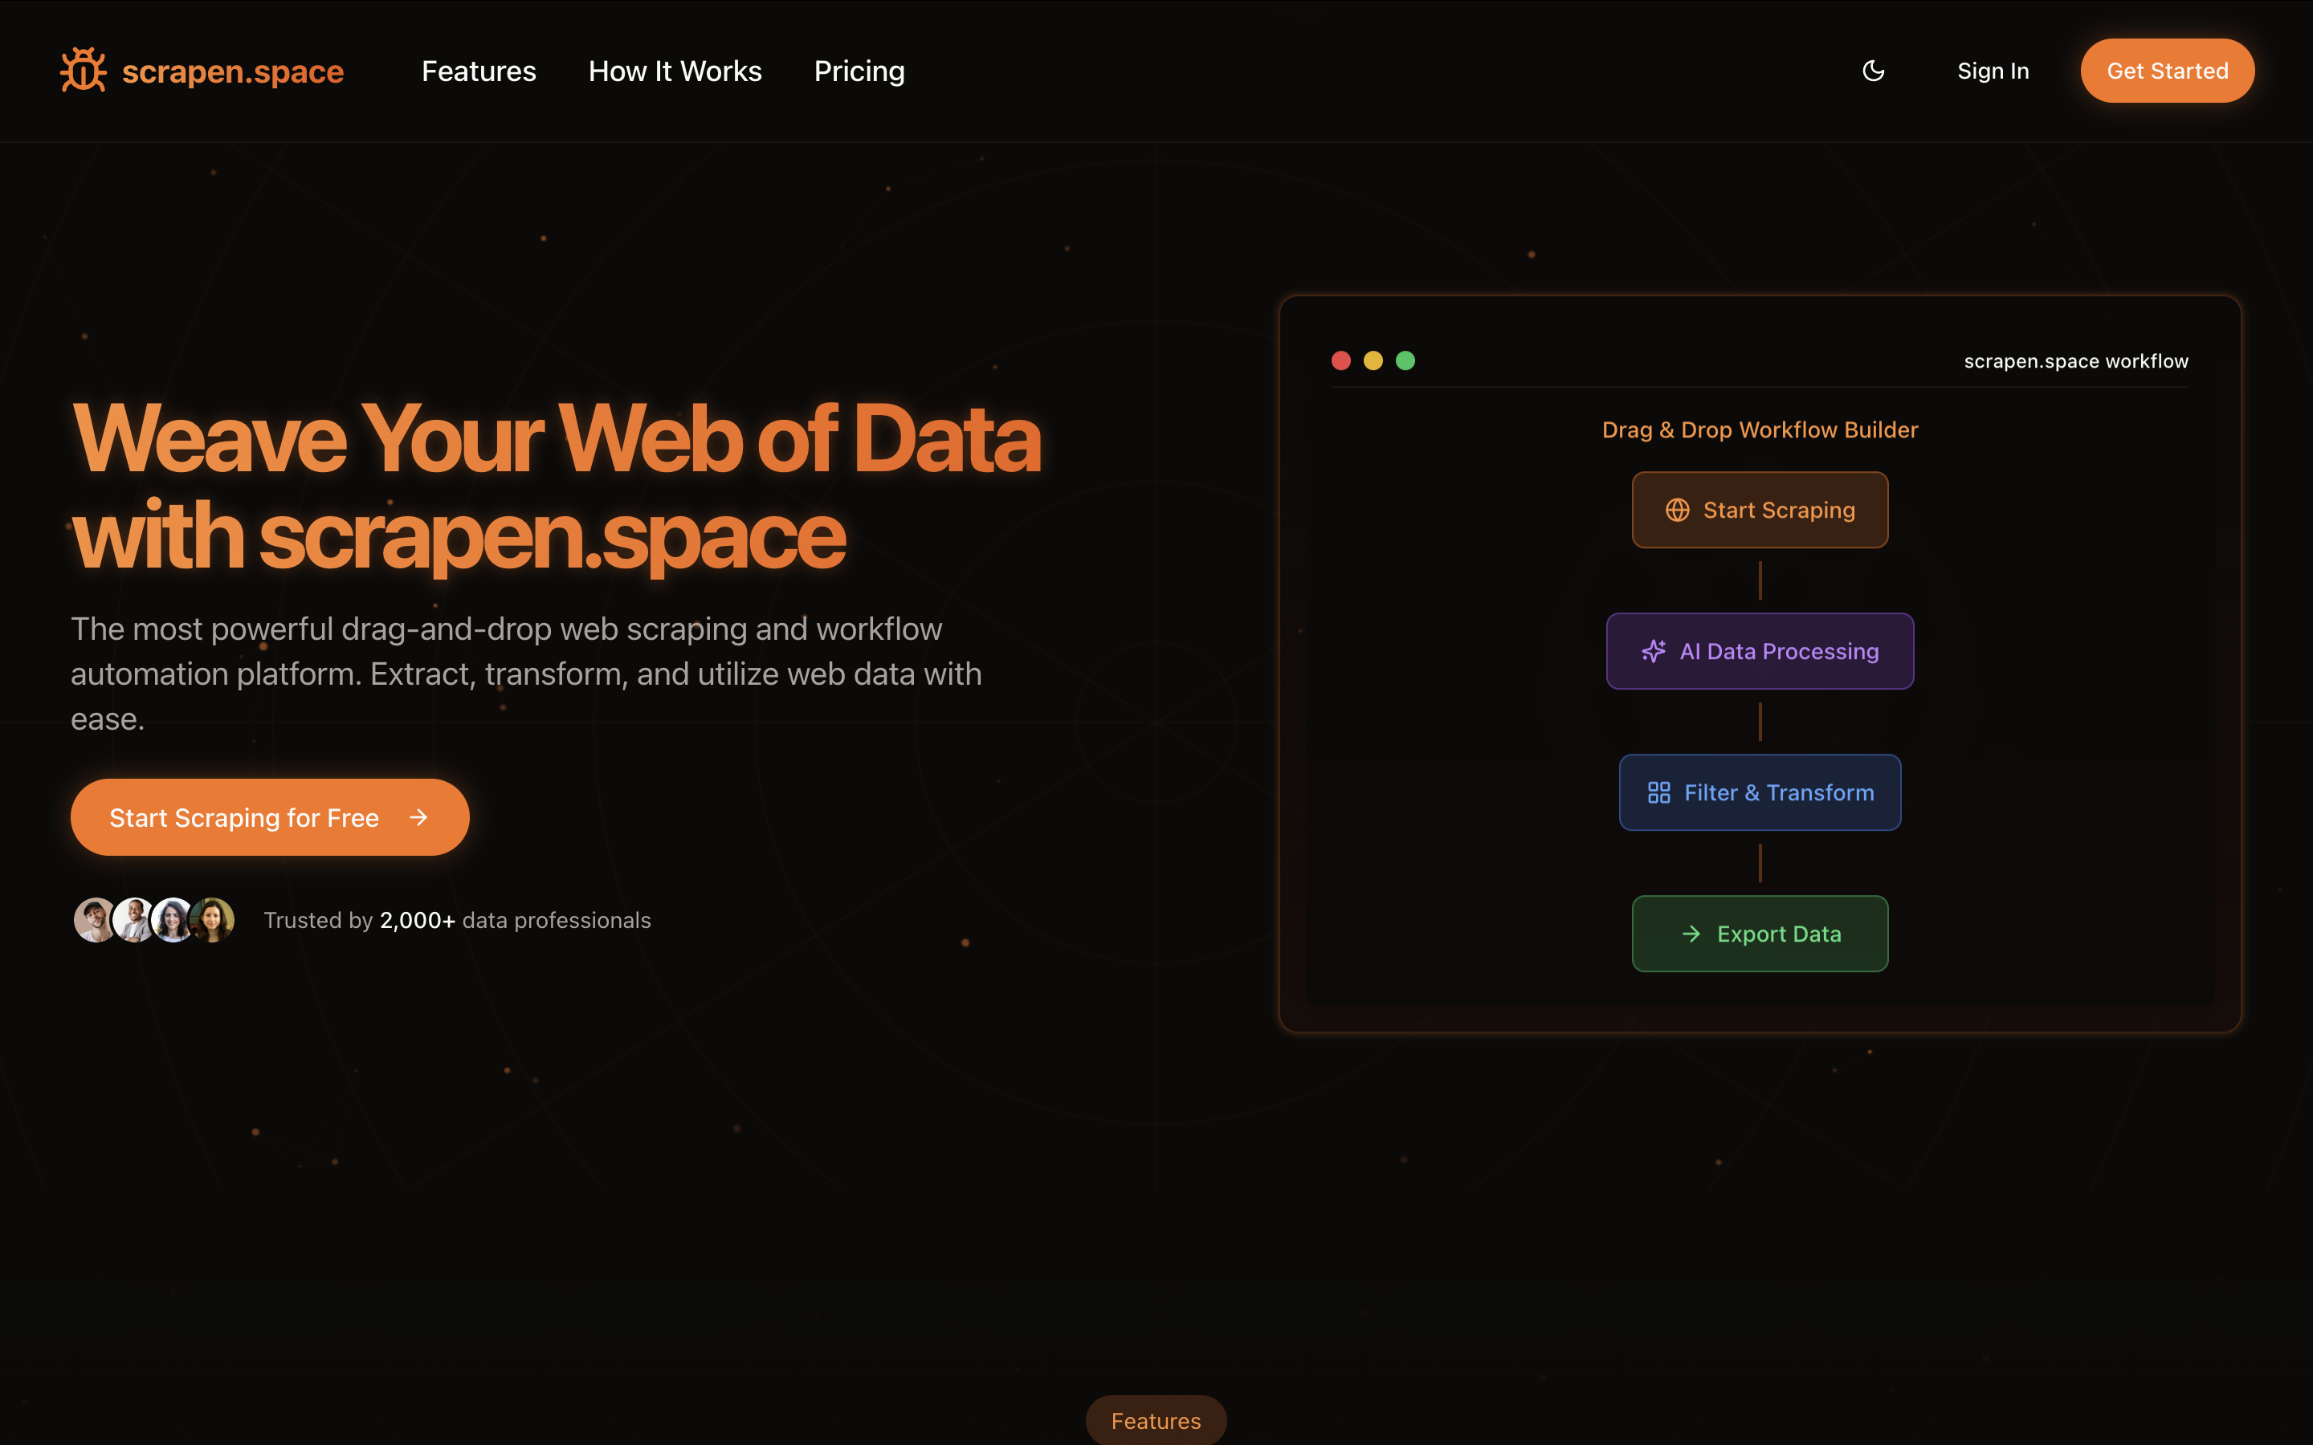Viewport: 2313px width, 1445px height.
Task: Click the arrow icon on Start Scraping for Free
Action: pos(418,817)
